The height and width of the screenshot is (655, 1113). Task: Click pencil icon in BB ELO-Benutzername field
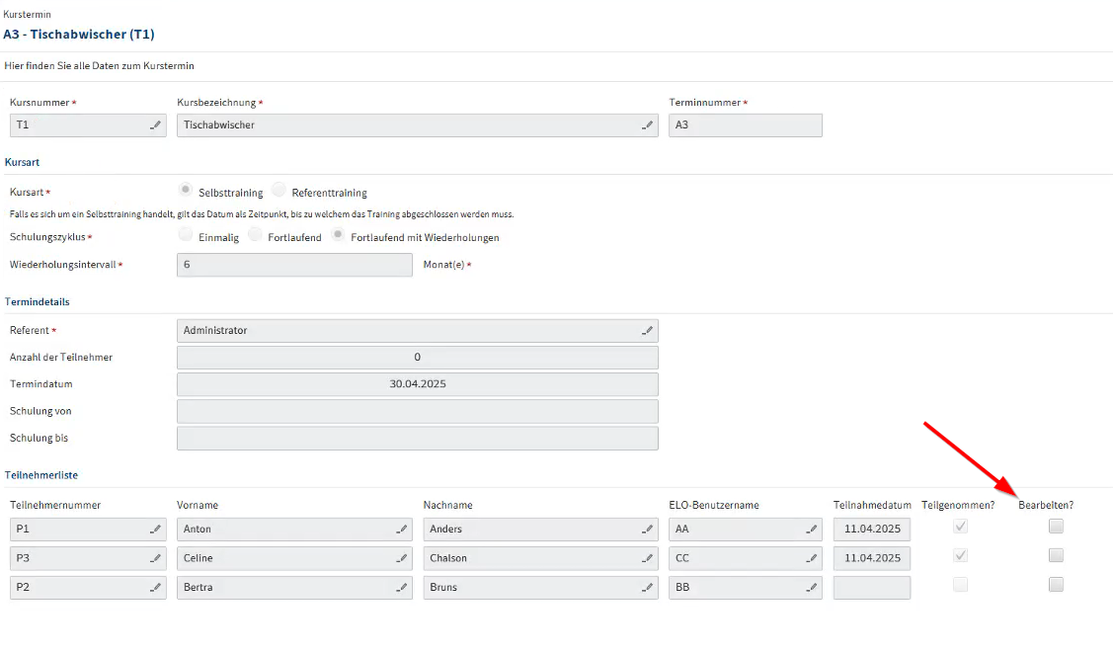[x=811, y=588]
